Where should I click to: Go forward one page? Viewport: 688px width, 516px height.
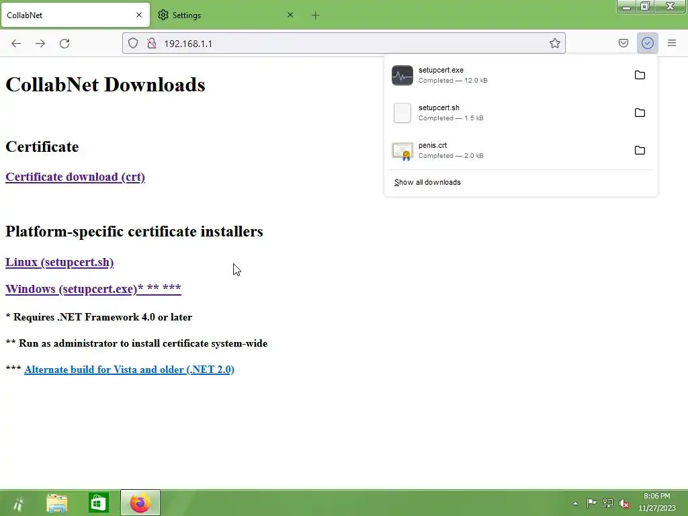40,44
